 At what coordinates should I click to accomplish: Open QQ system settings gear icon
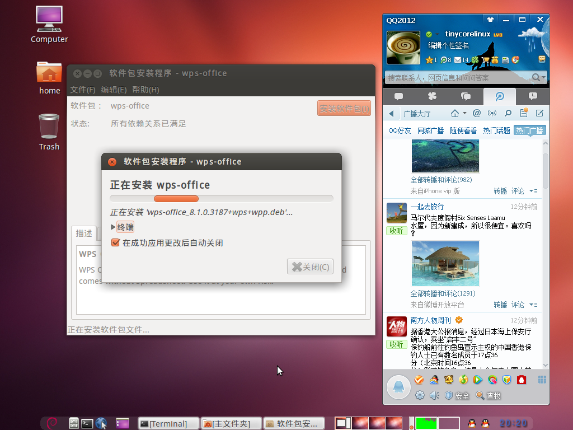(x=420, y=395)
